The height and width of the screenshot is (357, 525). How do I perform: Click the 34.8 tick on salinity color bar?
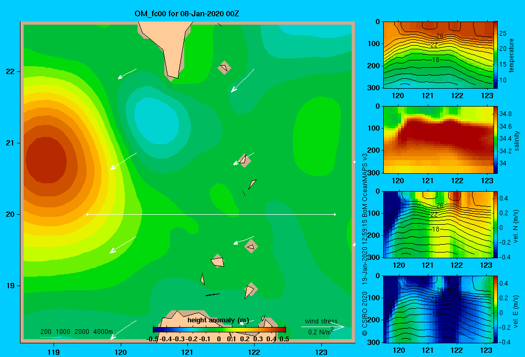505,114
